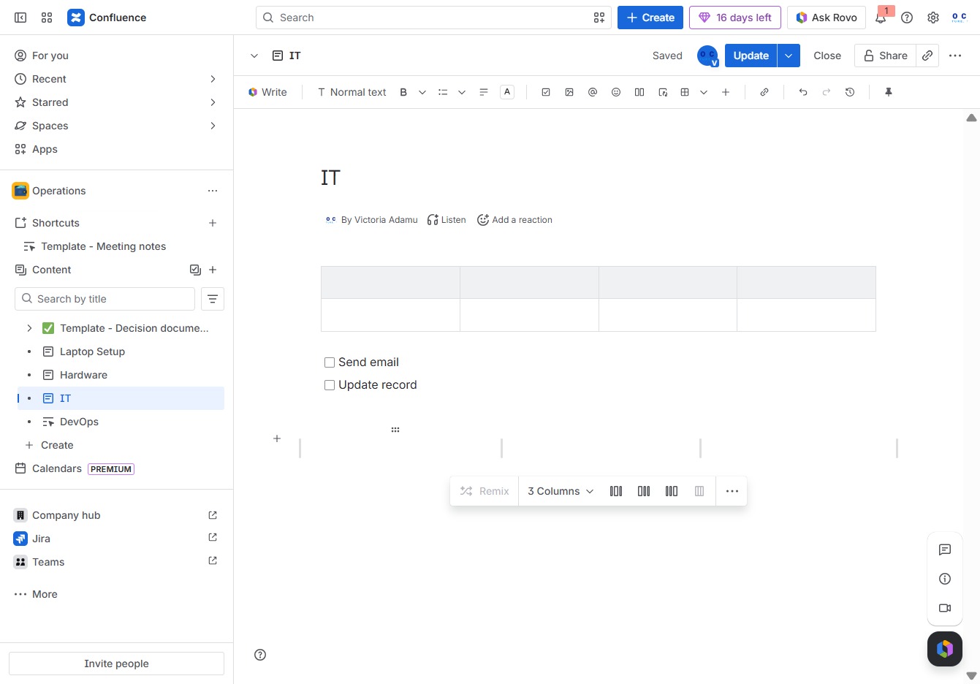Screen dimensions: 980x684
Task: Open settings gear in top bar
Action: pos(933,18)
